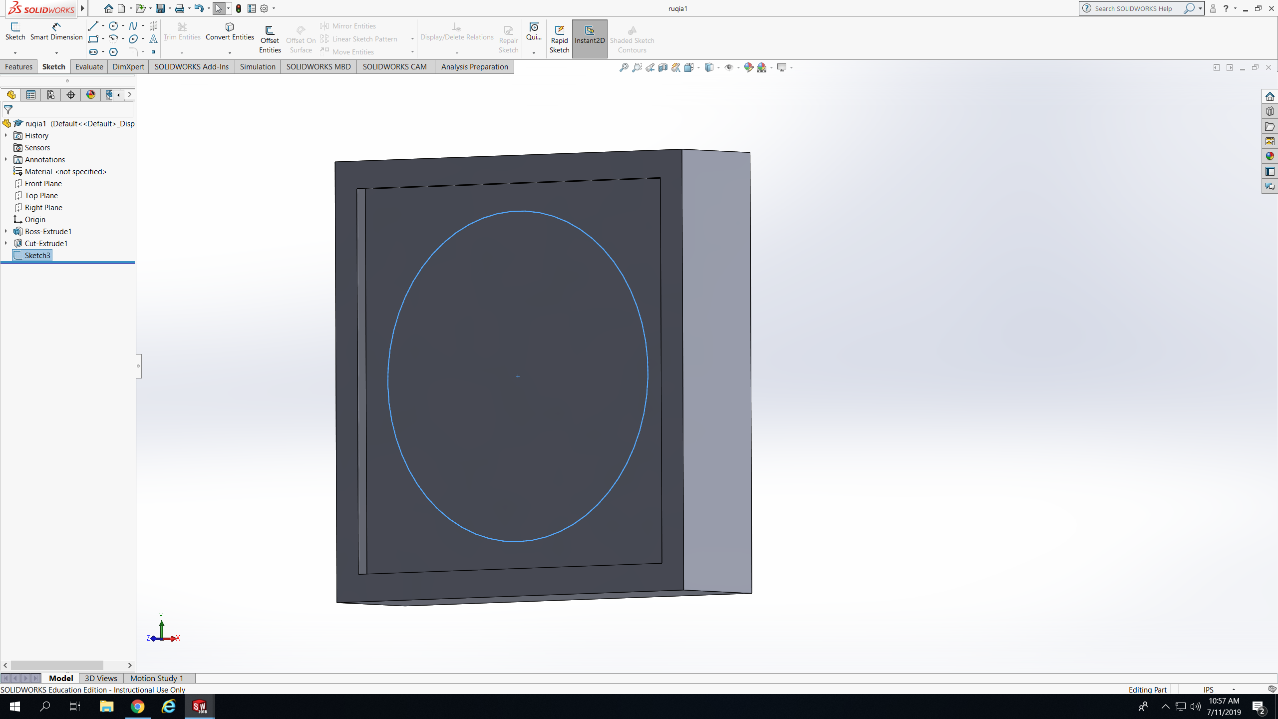Expand the Boss-Extrude1 feature
The height and width of the screenshot is (719, 1278).
(6, 231)
